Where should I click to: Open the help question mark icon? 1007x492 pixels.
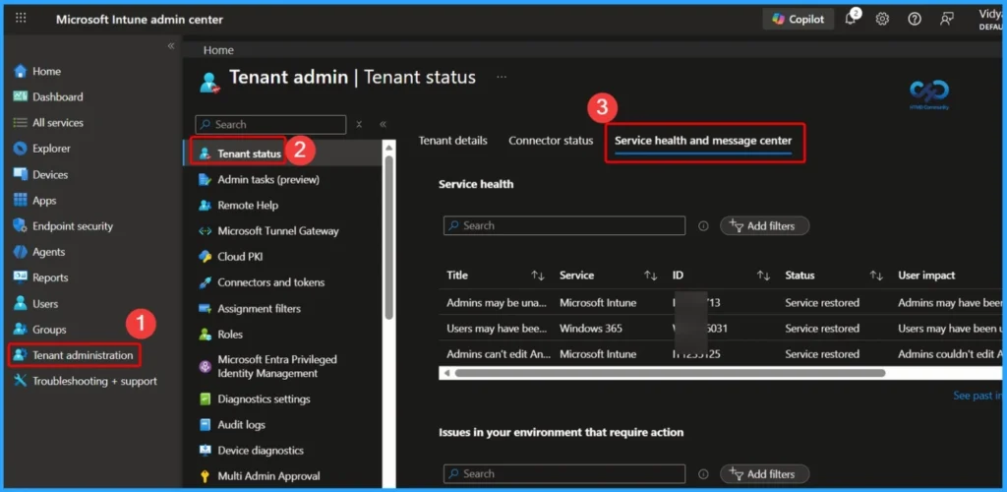(915, 20)
